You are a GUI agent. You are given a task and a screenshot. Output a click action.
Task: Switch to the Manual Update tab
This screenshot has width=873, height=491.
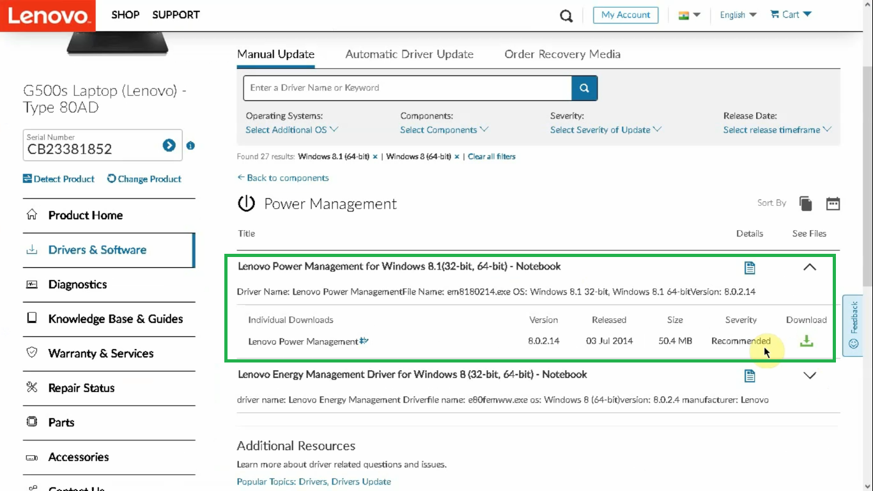coord(275,54)
